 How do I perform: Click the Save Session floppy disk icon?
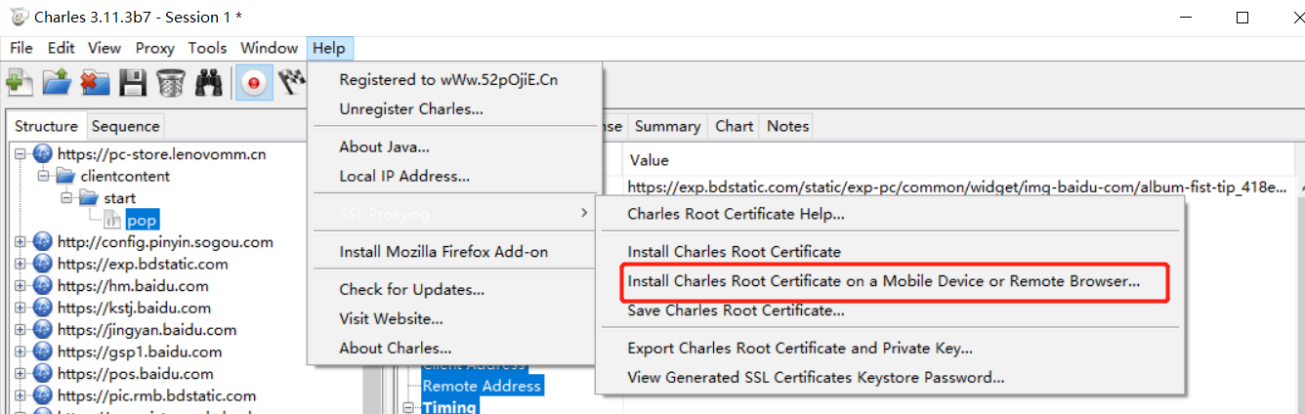(x=132, y=84)
